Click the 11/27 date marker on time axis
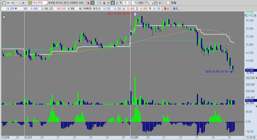The height and width of the screenshot is (140, 257). 28,138
